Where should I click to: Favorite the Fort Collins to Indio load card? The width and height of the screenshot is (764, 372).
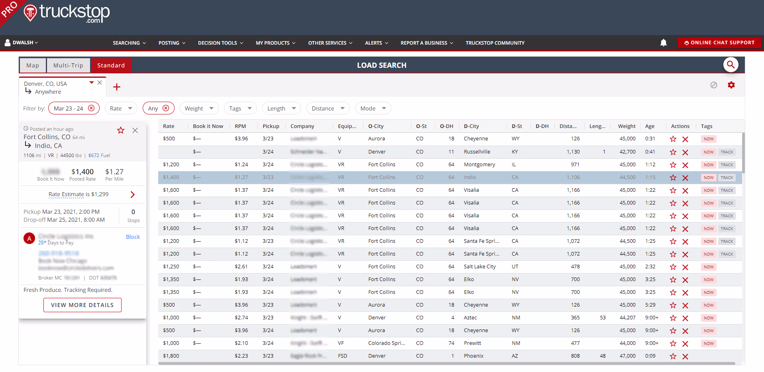(121, 130)
